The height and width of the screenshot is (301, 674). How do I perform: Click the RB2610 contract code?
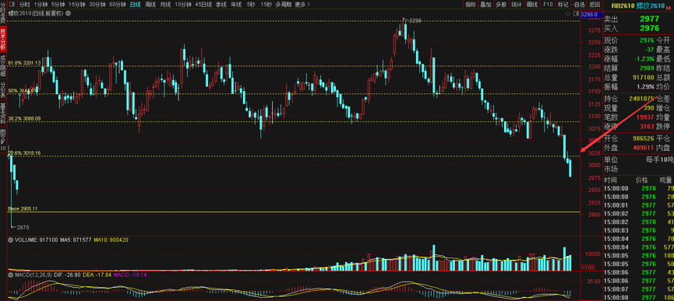pos(623,6)
